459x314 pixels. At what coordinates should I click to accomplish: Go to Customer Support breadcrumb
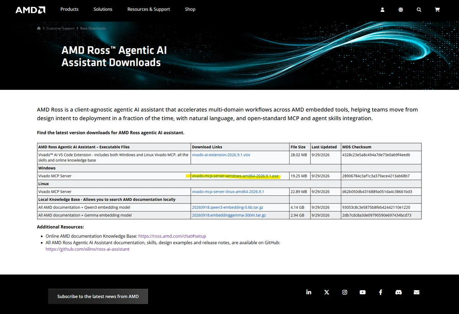point(61,28)
